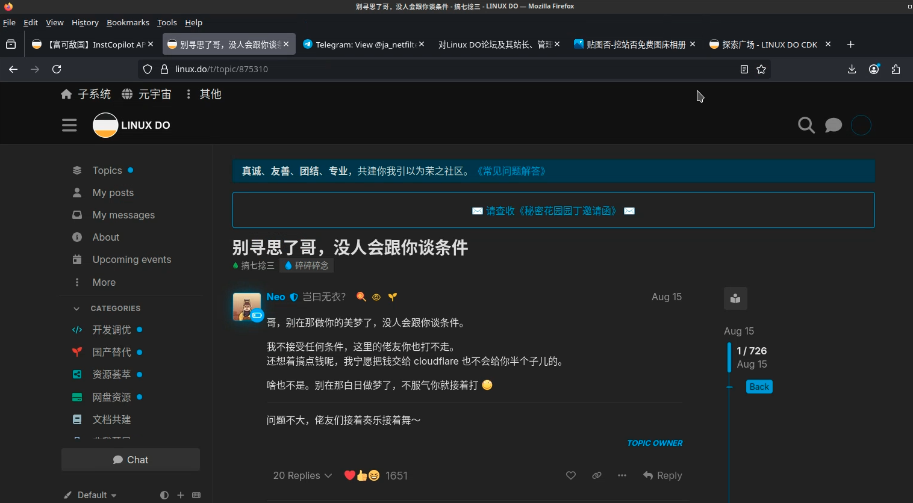This screenshot has height=503, width=913.
Task: Open the 《常见问题解答》 link
Action: pyautogui.click(x=511, y=171)
